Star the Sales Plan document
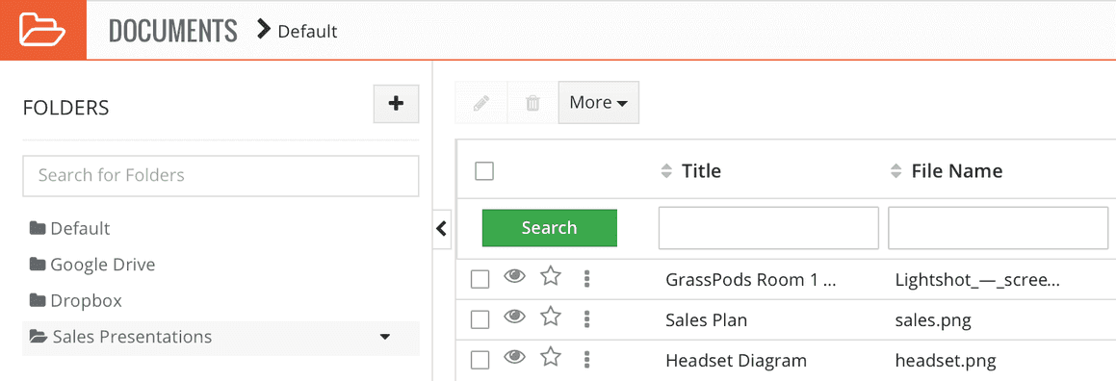The height and width of the screenshot is (381, 1116). point(550,317)
